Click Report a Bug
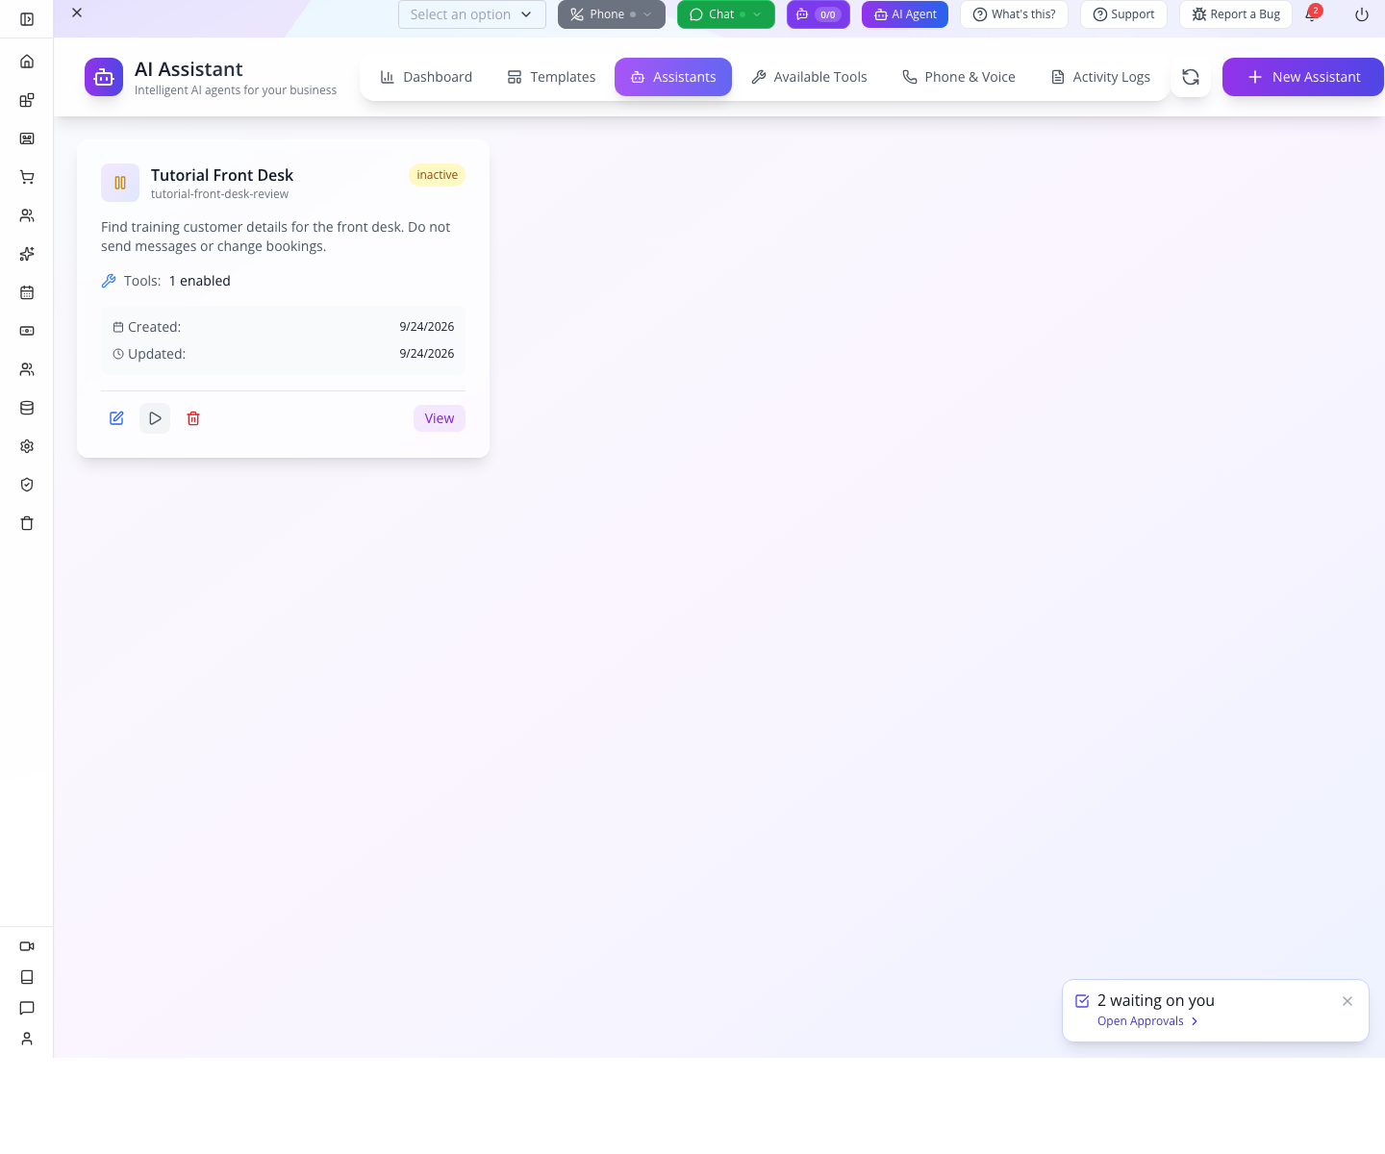The height and width of the screenshot is (1154, 1385). tap(1236, 14)
